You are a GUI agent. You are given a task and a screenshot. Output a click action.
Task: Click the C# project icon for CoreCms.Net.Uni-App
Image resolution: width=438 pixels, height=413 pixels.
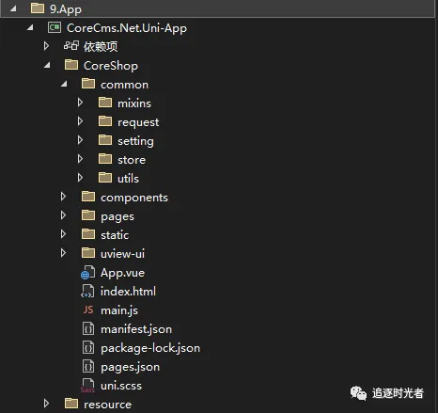(x=55, y=27)
